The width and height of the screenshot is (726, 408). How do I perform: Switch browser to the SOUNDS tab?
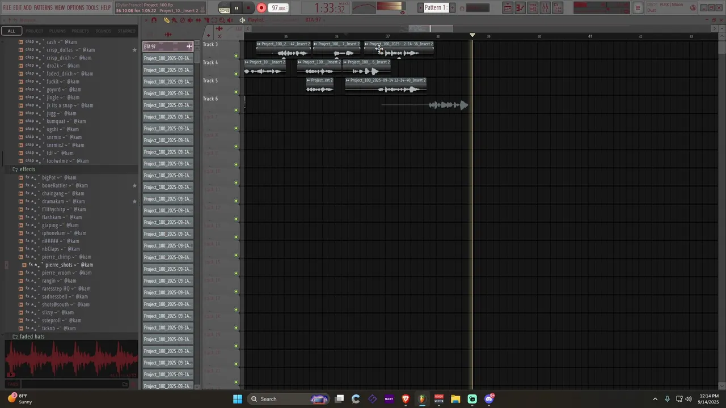tap(103, 31)
